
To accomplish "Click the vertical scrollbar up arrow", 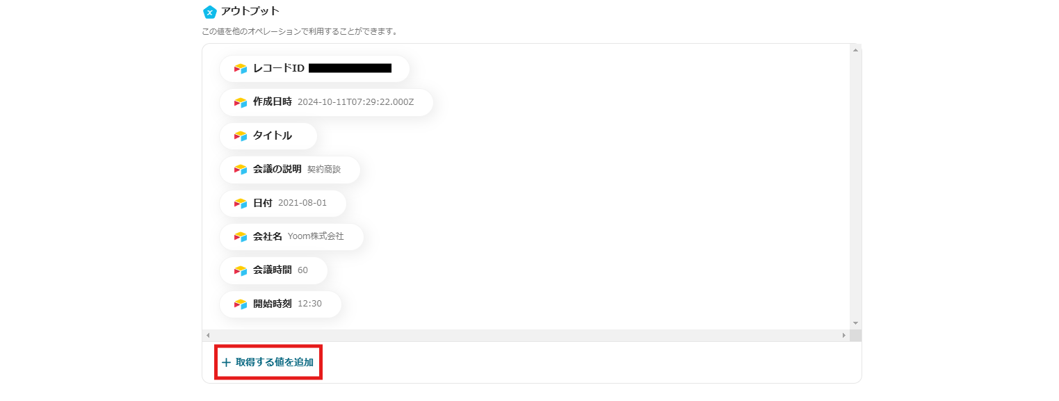I will click(855, 50).
